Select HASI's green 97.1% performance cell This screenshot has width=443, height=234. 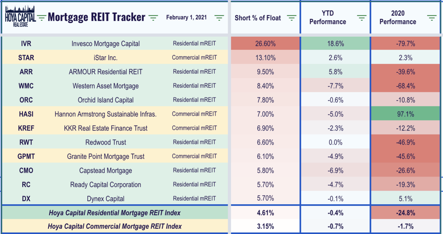[405, 114]
